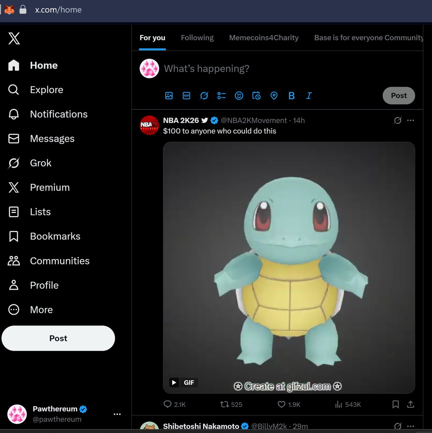Bookmark the NBA 2K26 post
The image size is (432, 433).
click(x=396, y=404)
